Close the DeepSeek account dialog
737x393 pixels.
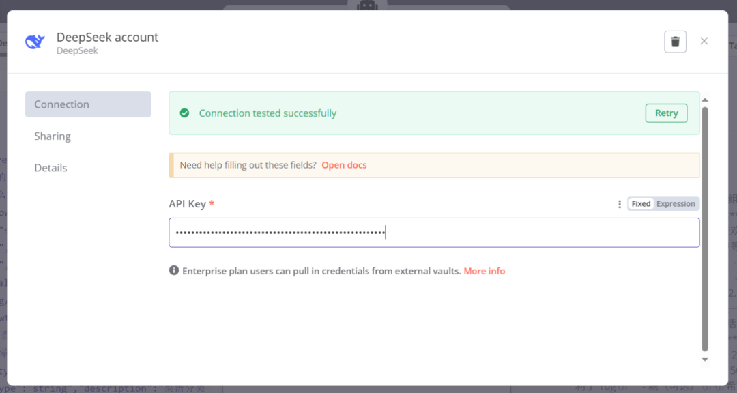pyautogui.click(x=704, y=41)
